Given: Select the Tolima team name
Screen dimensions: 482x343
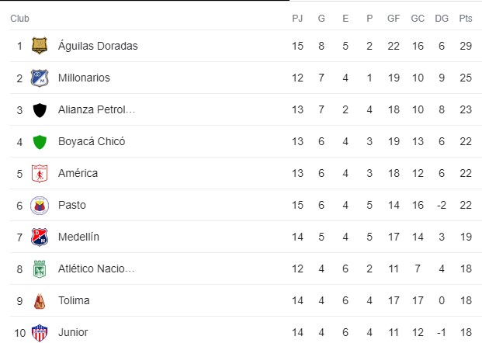Looking at the screenshot, I should click(x=74, y=300).
